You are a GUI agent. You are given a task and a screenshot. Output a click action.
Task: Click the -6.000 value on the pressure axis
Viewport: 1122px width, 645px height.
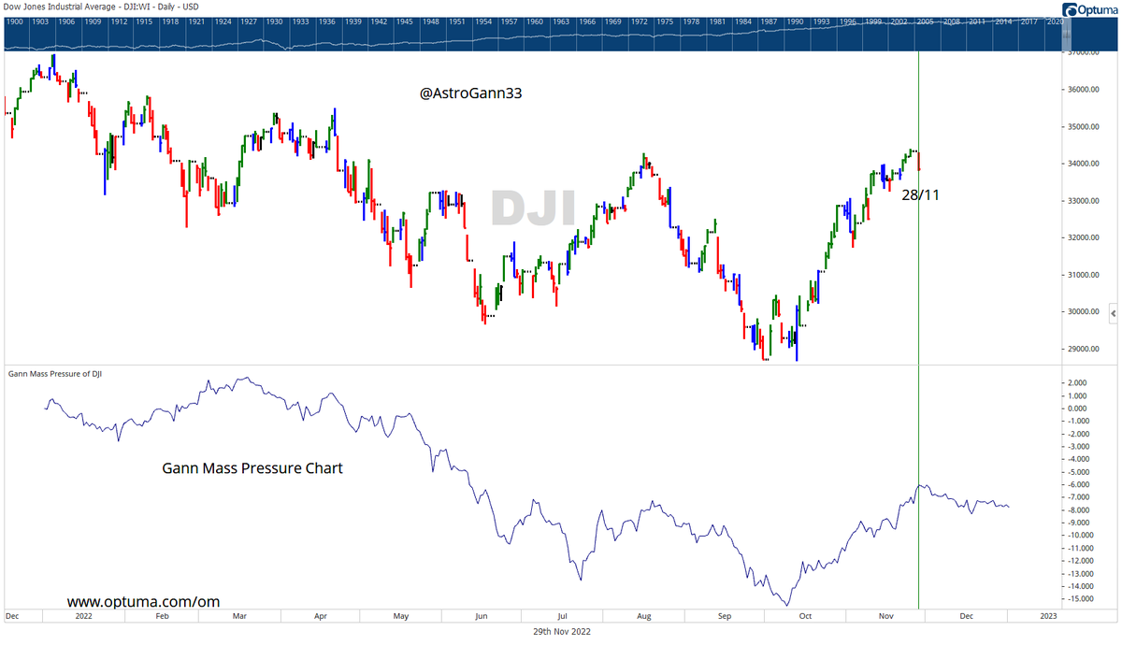pyautogui.click(x=1076, y=484)
